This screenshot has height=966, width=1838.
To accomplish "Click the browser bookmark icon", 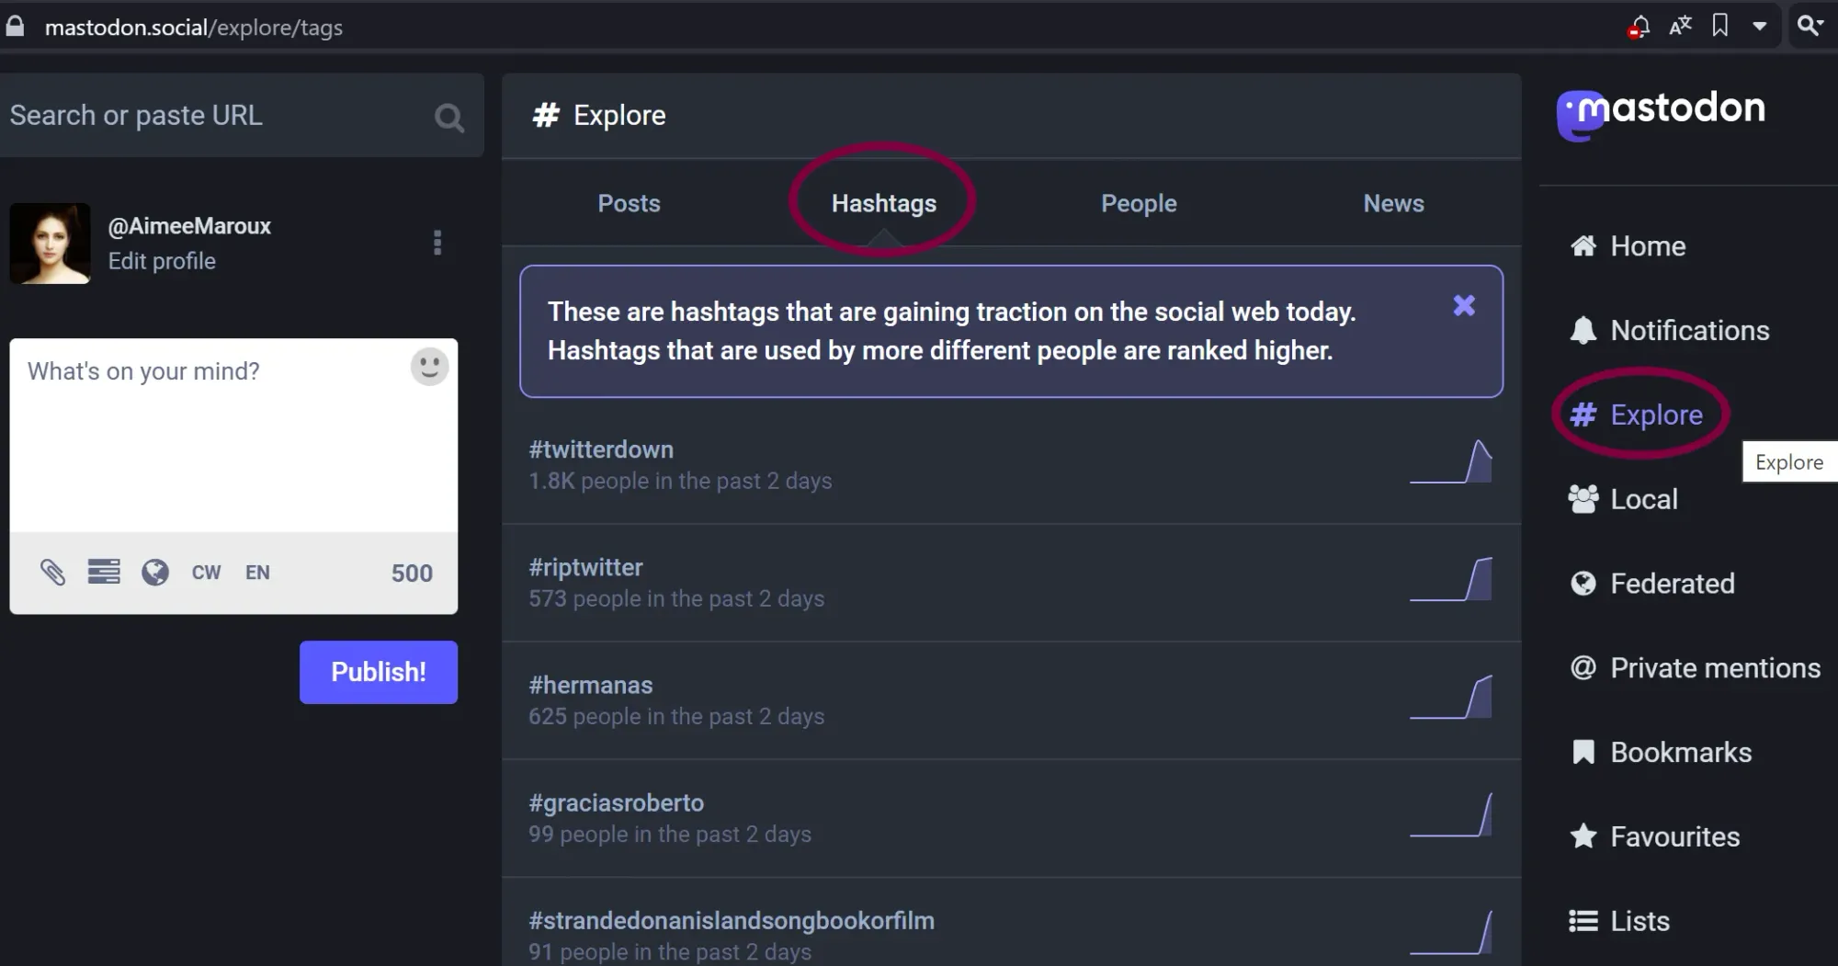I will coord(1720,26).
